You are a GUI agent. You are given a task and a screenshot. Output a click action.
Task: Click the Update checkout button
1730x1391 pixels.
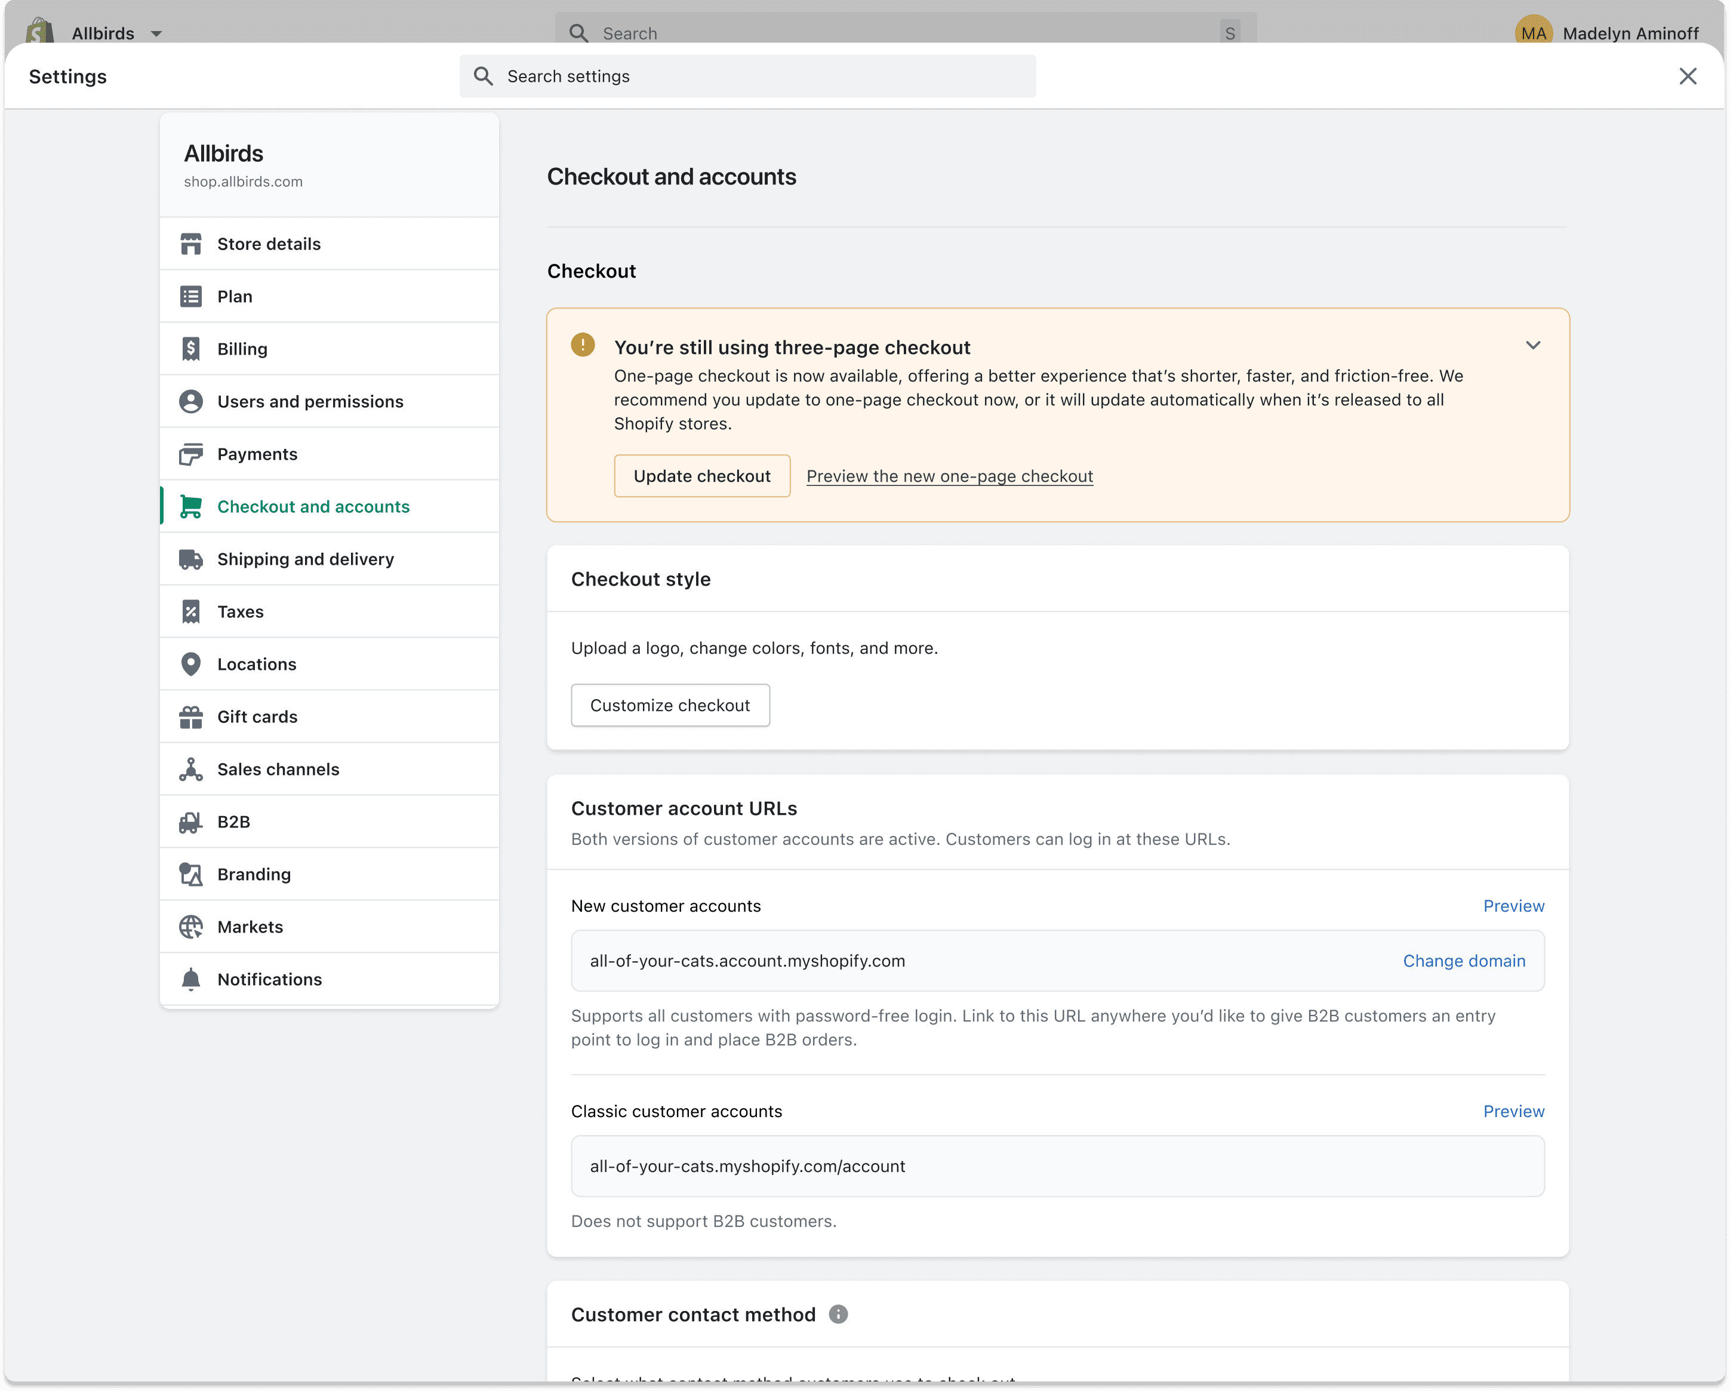point(702,476)
